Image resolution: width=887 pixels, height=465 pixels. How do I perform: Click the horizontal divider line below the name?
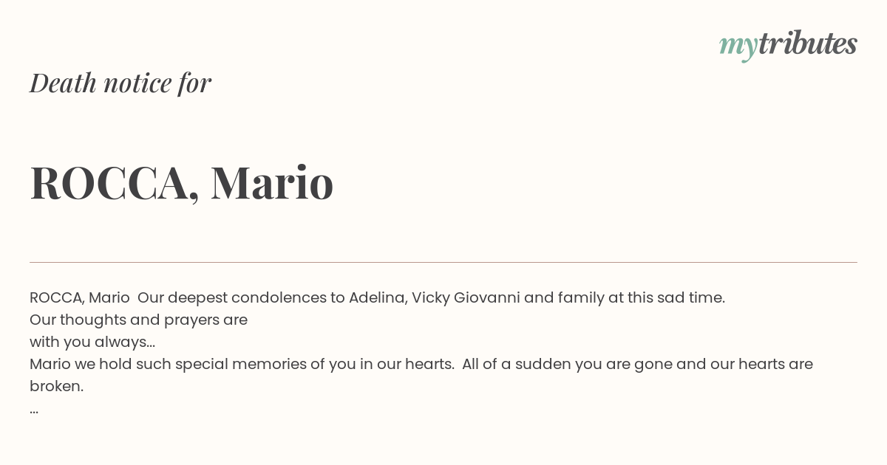point(443,262)
